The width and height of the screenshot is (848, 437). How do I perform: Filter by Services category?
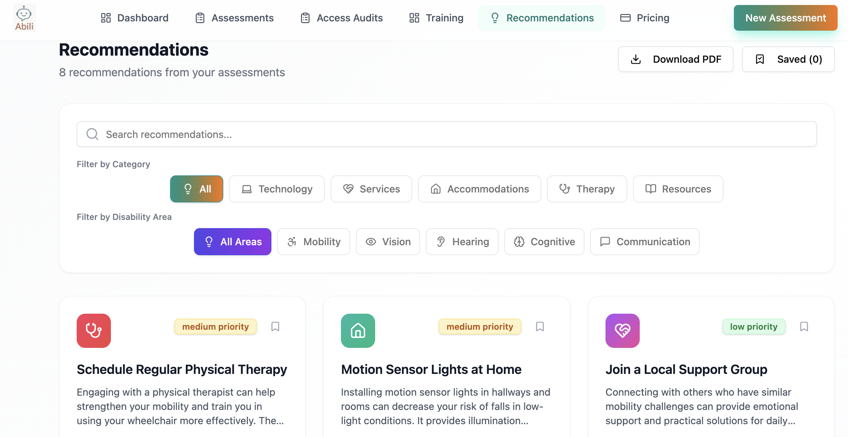coord(371,189)
